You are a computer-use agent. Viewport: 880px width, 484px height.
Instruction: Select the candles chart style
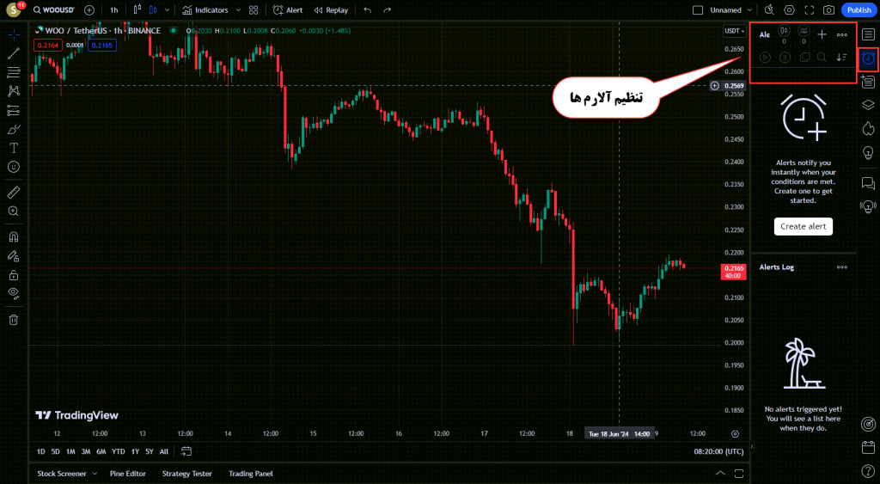[153, 10]
